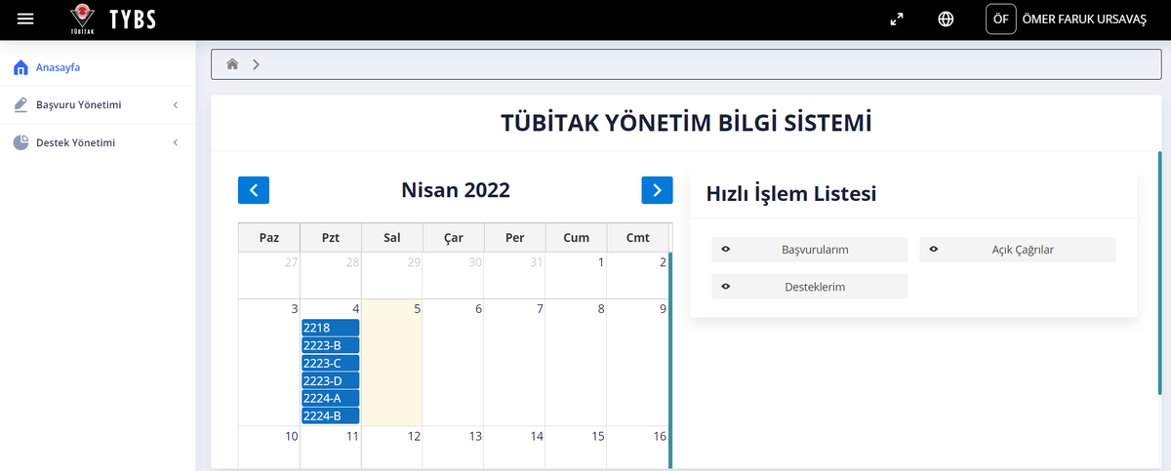Click the Paz column header

click(x=269, y=238)
